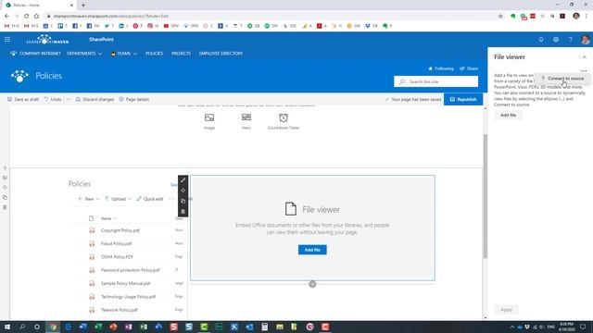
Task: Open the Policies site logo
Action: click(19, 76)
